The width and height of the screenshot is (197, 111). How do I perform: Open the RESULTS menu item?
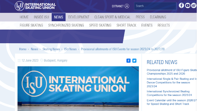click(x=164, y=25)
